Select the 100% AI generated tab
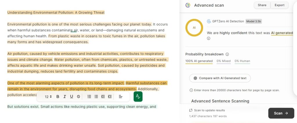The width and height of the screenshot is (297, 123). click(x=199, y=61)
